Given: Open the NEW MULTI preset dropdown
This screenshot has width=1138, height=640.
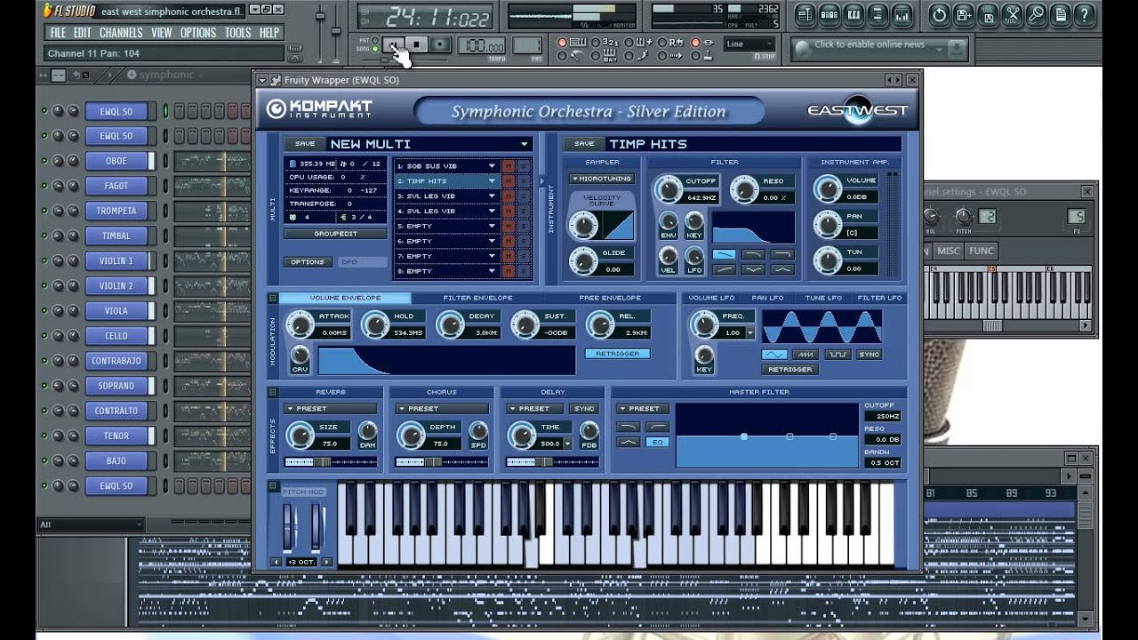Looking at the screenshot, I should coord(524,144).
